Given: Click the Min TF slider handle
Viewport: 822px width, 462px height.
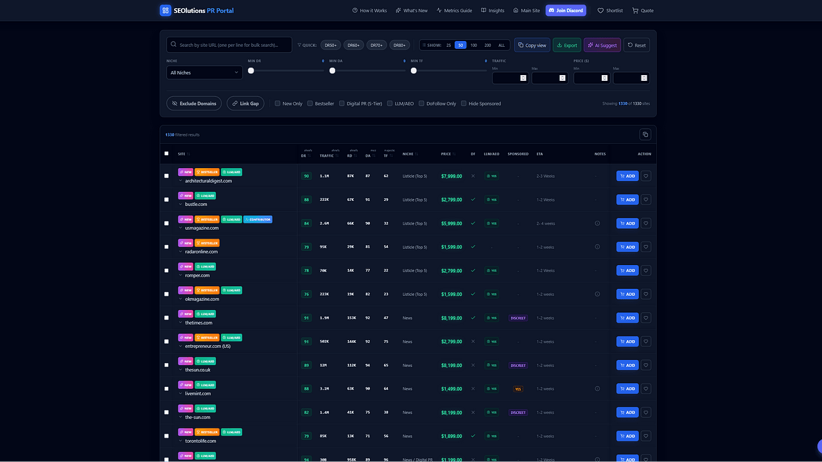Looking at the screenshot, I should click(414, 71).
